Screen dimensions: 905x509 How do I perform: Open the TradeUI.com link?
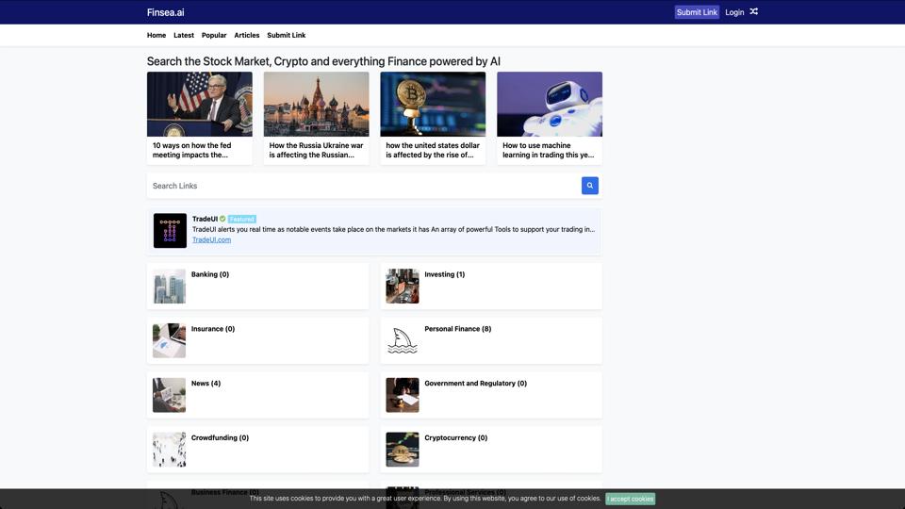211,239
